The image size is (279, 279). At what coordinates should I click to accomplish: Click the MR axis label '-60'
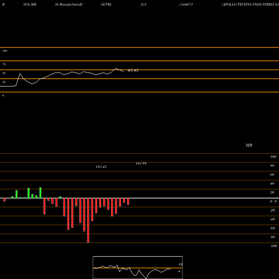(x=272, y=228)
